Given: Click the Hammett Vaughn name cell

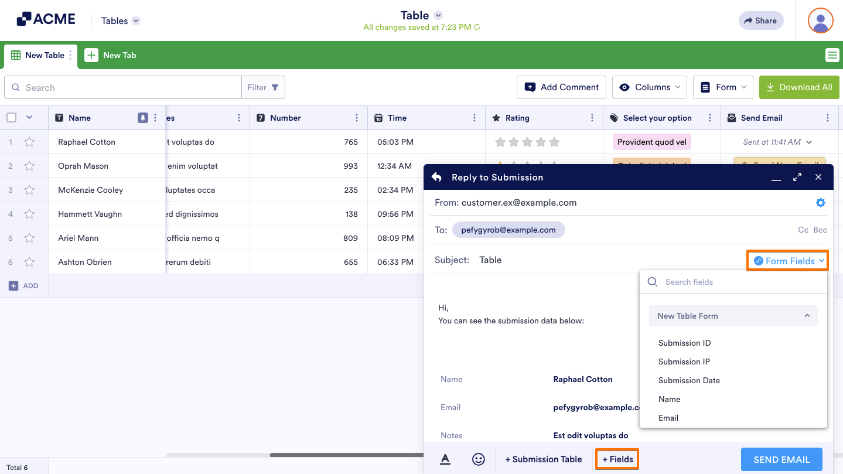Looking at the screenshot, I should [x=107, y=214].
